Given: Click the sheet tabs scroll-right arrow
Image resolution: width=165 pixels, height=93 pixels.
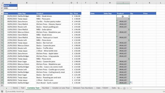Looking at the screenshot, I should tap(6, 88).
